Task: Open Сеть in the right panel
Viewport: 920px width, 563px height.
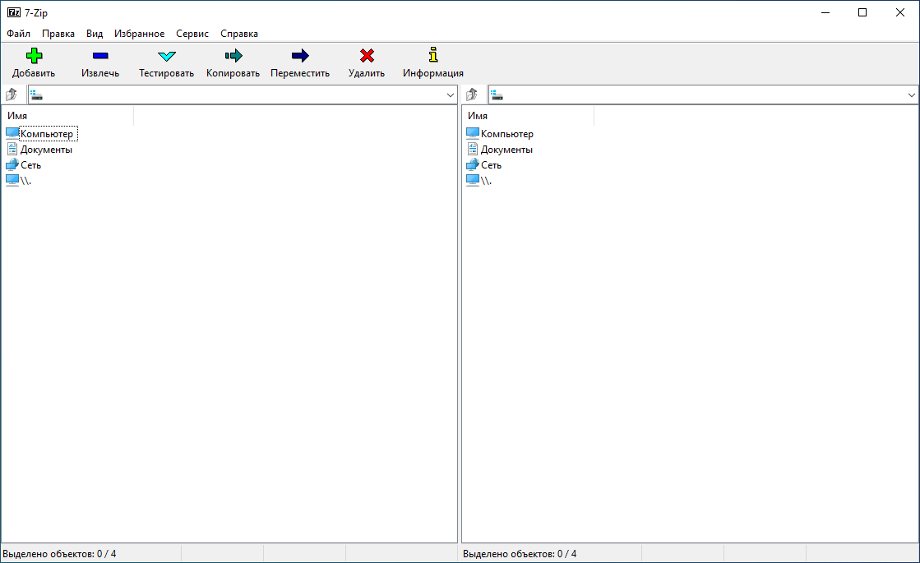Action: coord(492,164)
